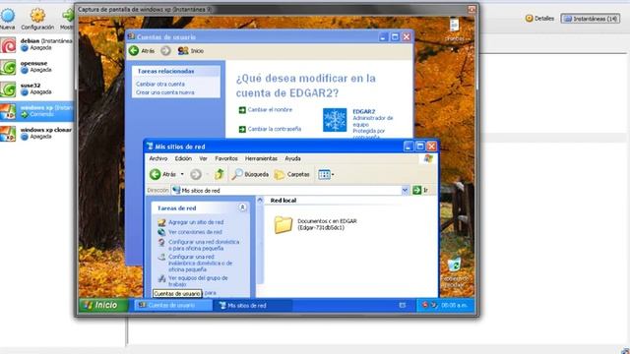Image resolution: width=630 pixels, height=354 pixels.
Task: Click the EDGAR2 snowflake account picture
Action: [x=335, y=120]
